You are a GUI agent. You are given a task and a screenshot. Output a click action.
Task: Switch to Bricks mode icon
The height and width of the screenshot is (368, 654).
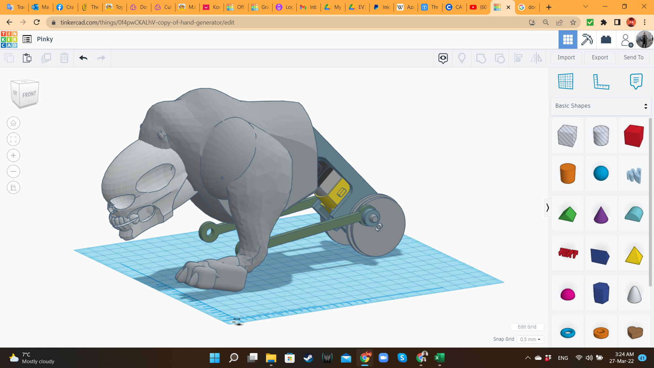point(606,40)
